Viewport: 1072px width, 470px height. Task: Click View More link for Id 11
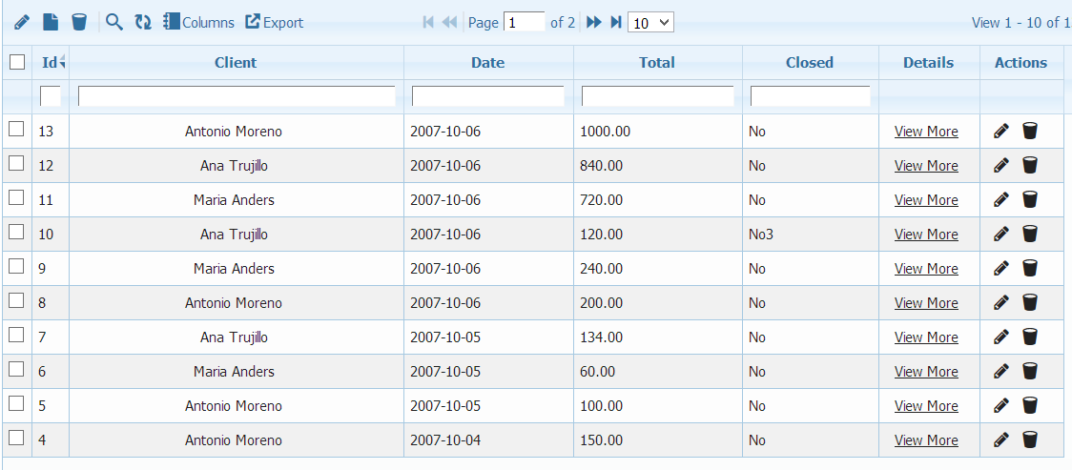click(926, 200)
